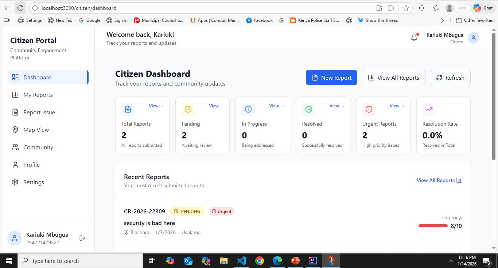This screenshot has height=268, width=498.
Task: Open PowerPoint from the taskbar
Action: (295, 261)
